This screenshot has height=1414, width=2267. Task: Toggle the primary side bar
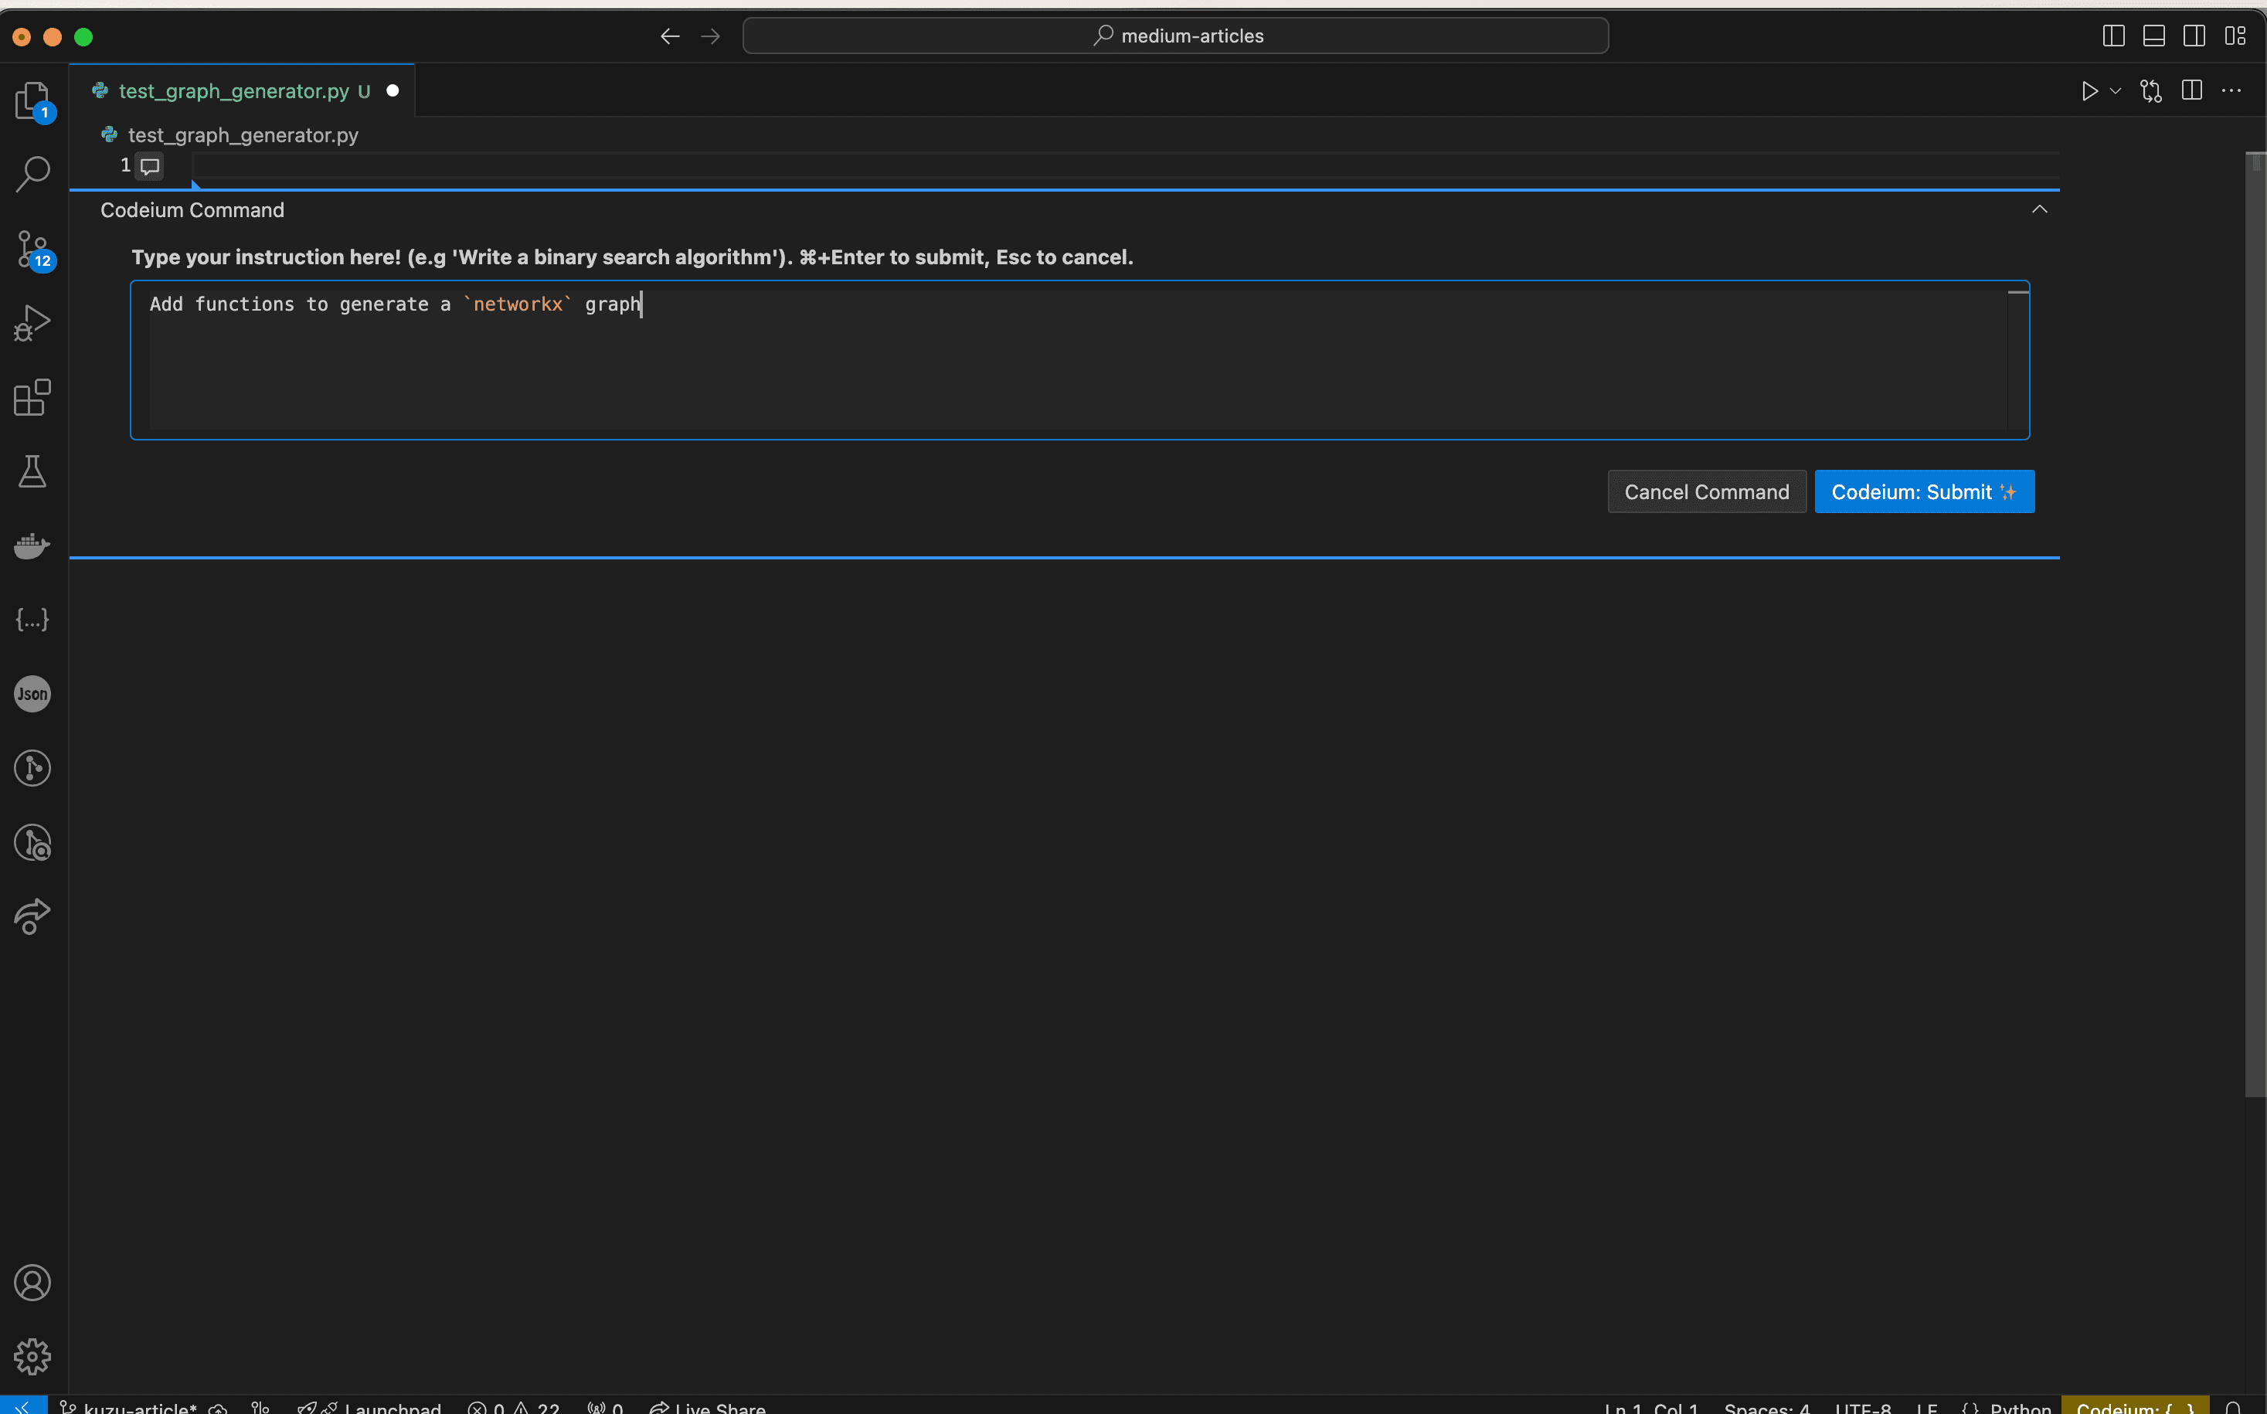tap(2113, 36)
